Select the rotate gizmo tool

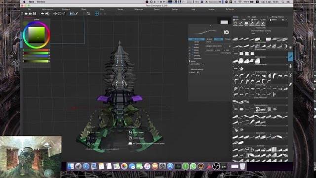pyautogui.click(x=59, y=13)
